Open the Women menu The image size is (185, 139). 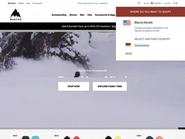tap(73, 15)
